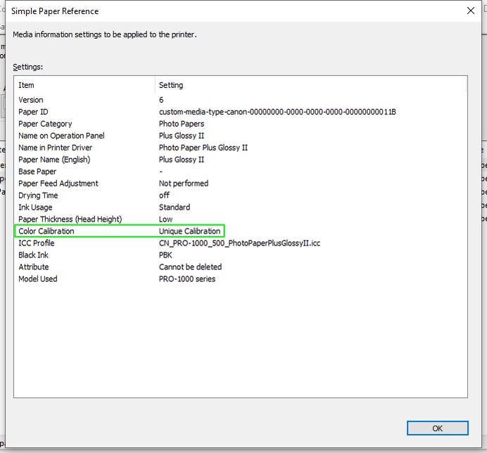This screenshot has height=453, width=487.
Task: Select the Version row
Action: 241,100
